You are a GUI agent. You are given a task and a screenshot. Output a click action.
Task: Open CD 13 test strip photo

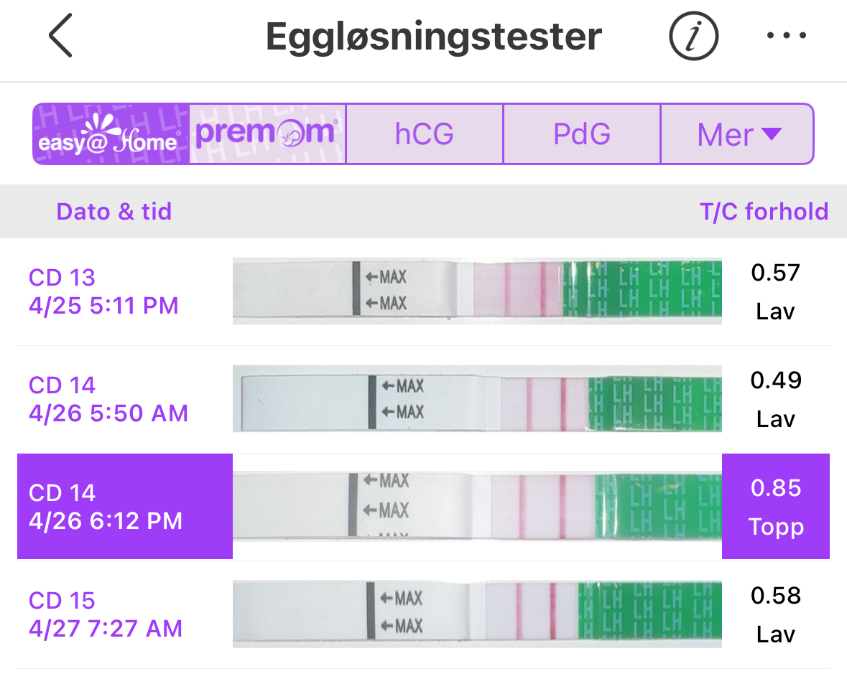pos(477,291)
